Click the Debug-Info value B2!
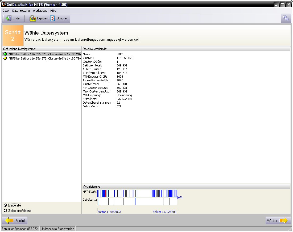Screen dimensions: 293x232 [119, 106]
